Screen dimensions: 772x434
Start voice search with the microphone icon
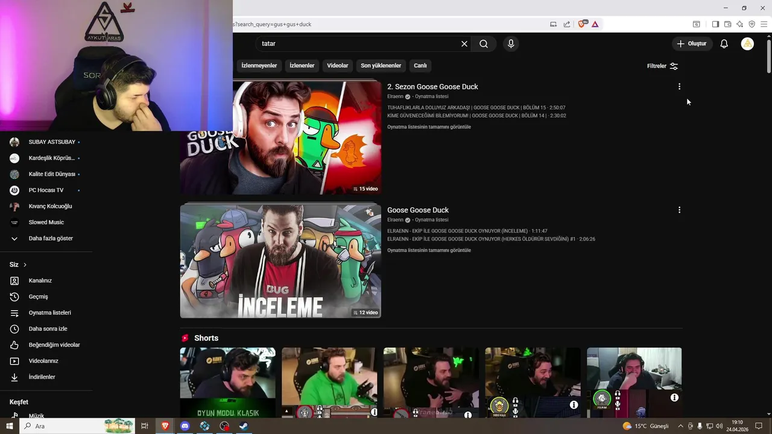511,43
